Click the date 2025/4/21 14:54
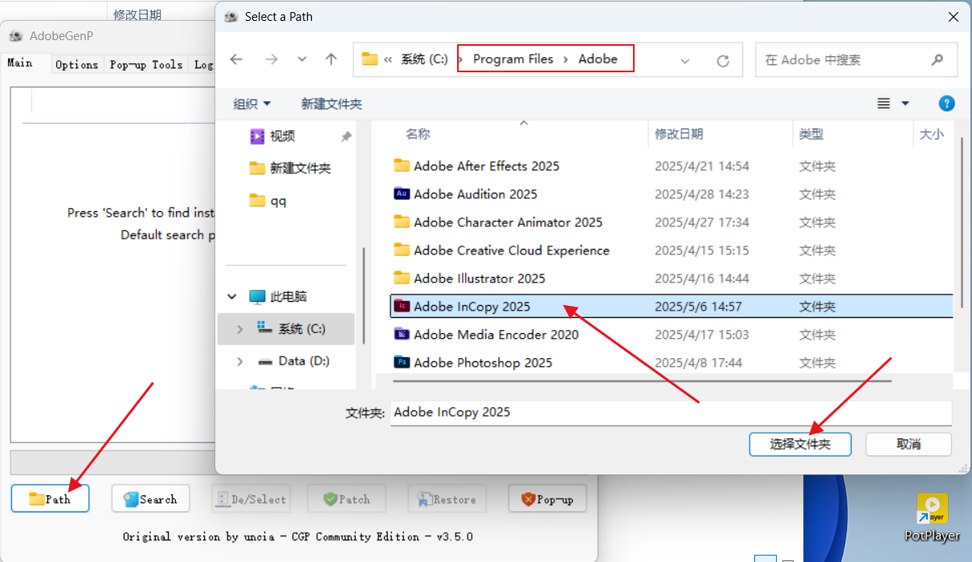 pyautogui.click(x=702, y=166)
